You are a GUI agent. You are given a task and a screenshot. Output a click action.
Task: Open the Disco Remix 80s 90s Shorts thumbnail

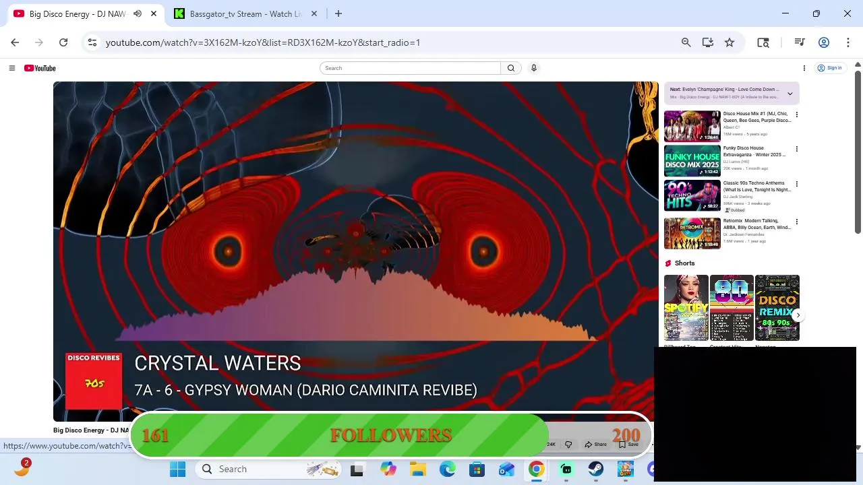pyautogui.click(x=777, y=308)
